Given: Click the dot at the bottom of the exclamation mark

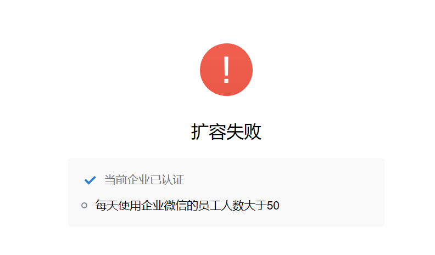Looking at the screenshot, I should click(226, 81).
